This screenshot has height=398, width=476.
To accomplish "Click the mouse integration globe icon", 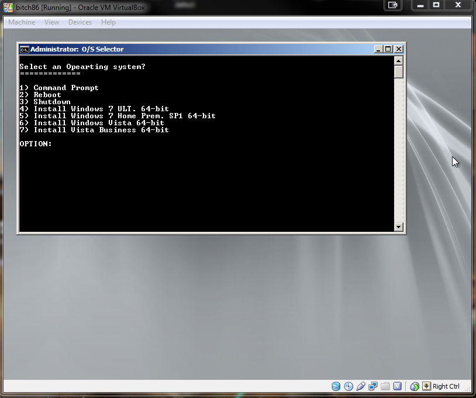I will (415, 386).
